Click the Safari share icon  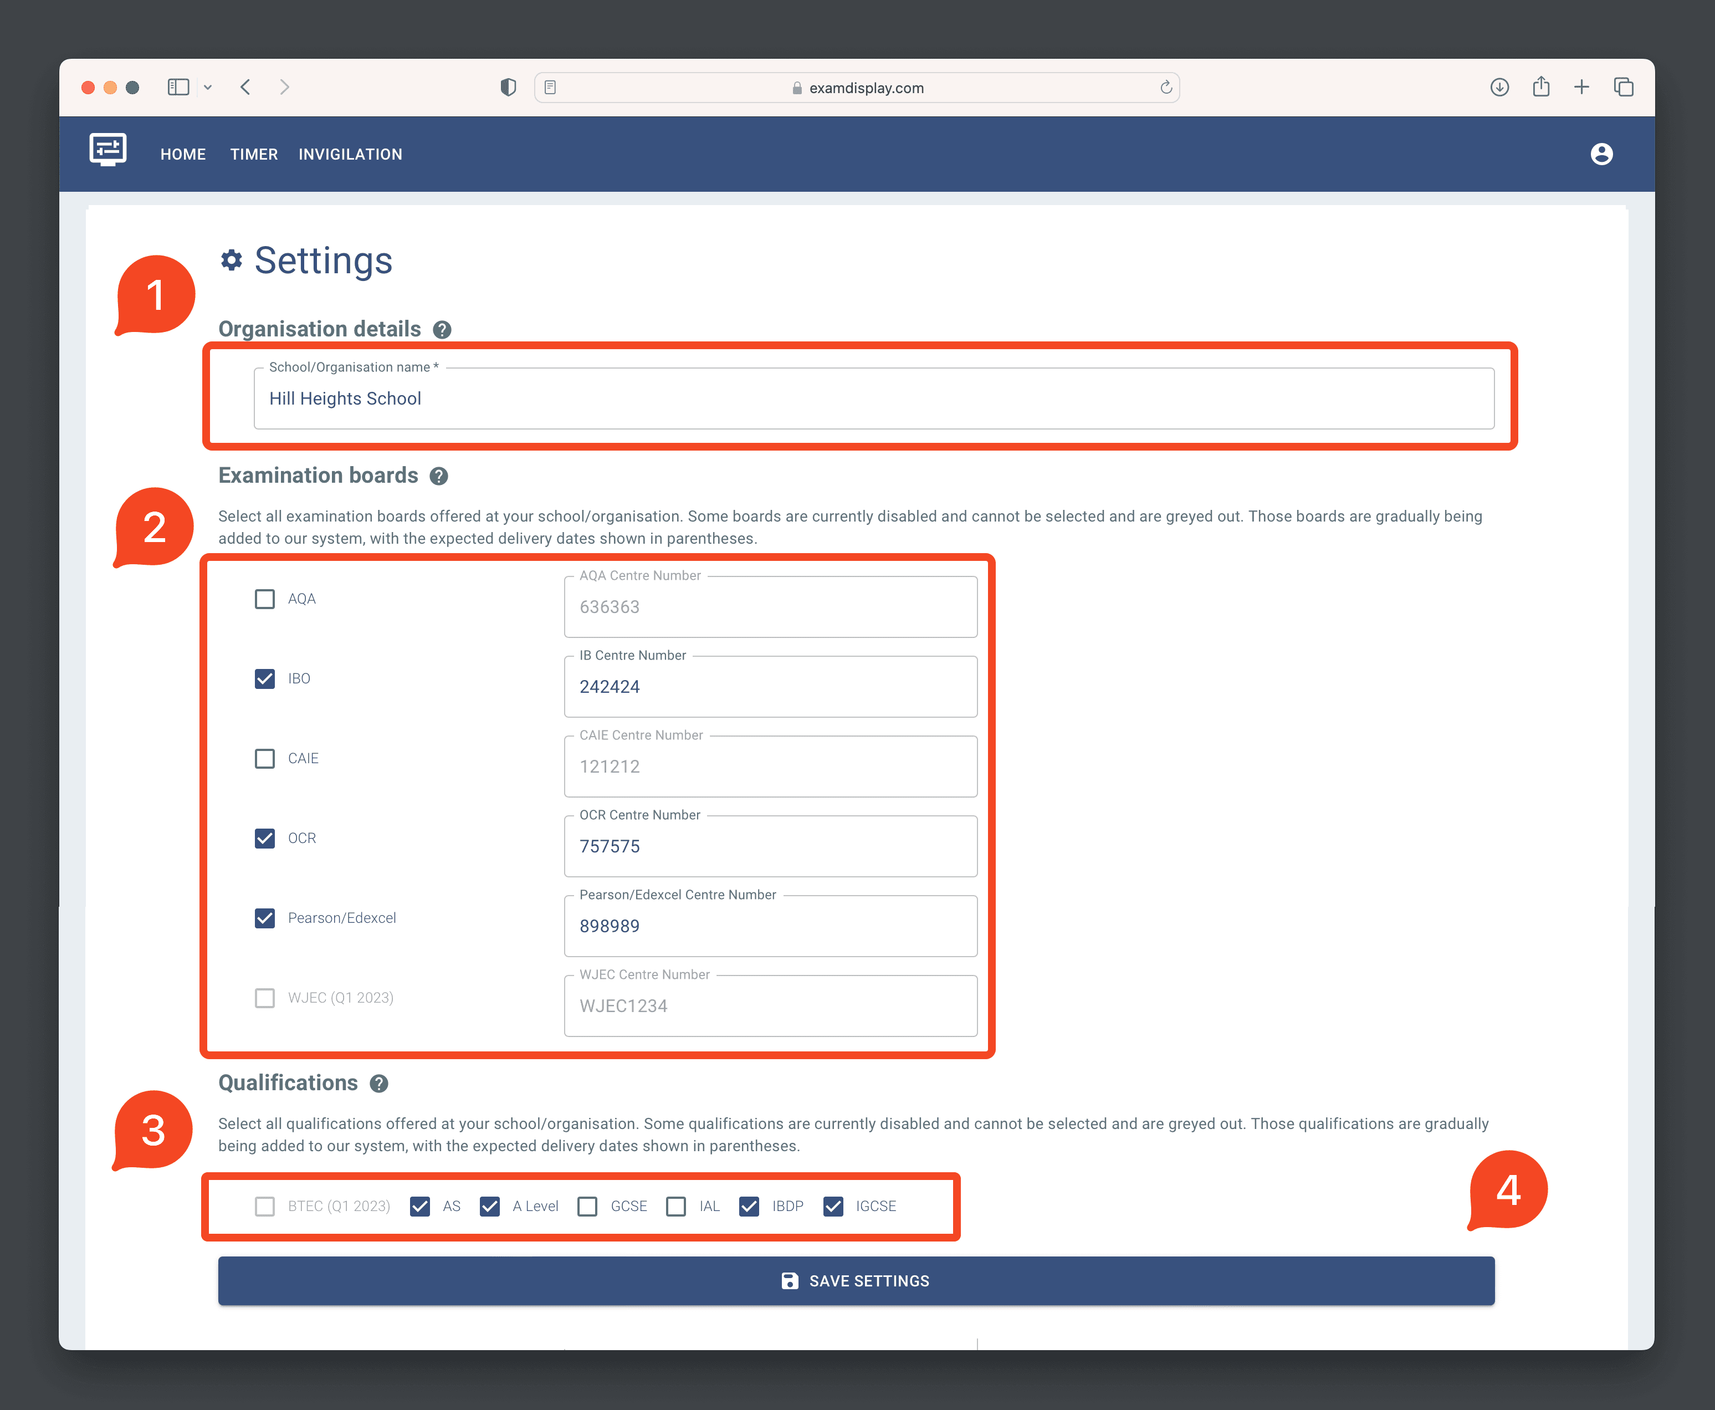coord(1541,86)
